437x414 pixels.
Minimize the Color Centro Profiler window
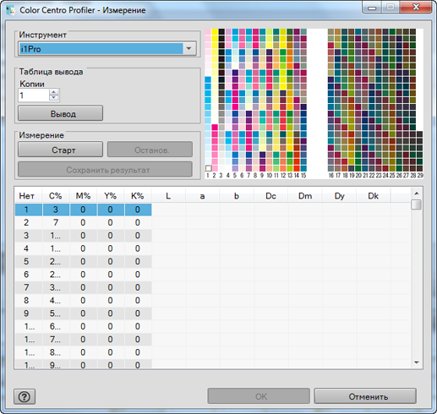(x=372, y=8)
